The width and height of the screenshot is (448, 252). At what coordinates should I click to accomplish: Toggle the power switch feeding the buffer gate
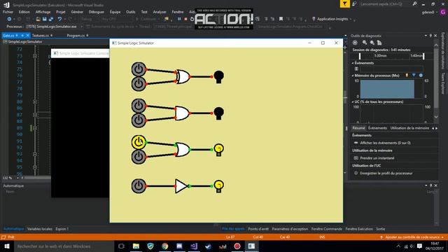tap(139, 186)
